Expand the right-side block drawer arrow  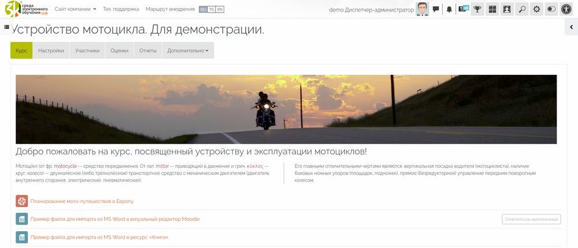coord(572,27)
